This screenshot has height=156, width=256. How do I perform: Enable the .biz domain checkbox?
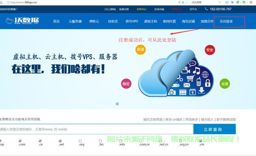tap(100, 141)
